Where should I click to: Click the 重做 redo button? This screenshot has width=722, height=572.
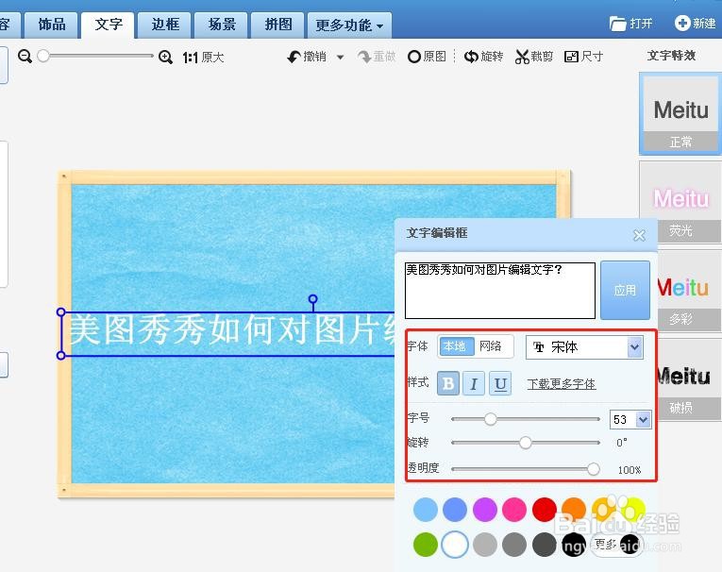pyautogui.click(x=377, y=57)
